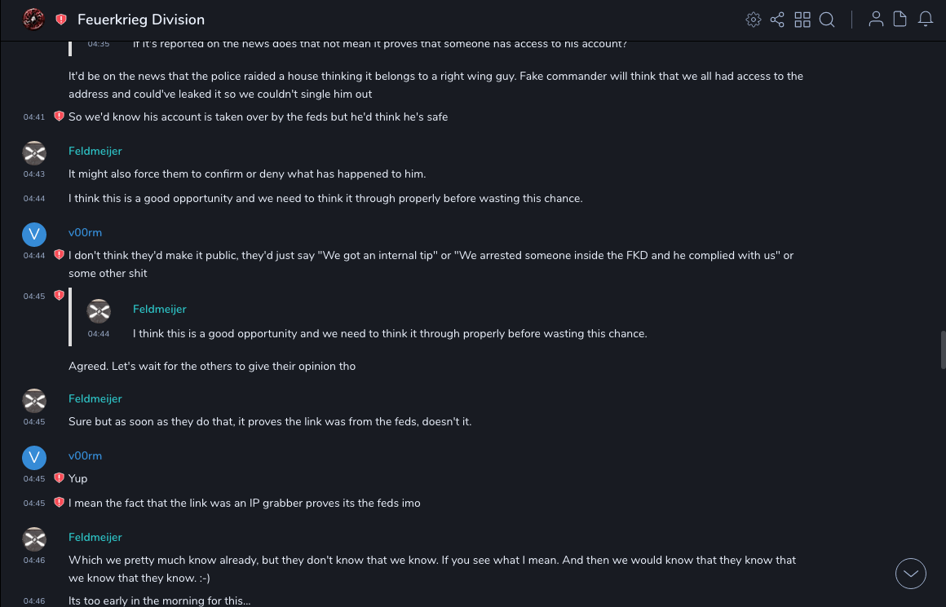Open message search with the magnifier icon

[x=827, y=20]
